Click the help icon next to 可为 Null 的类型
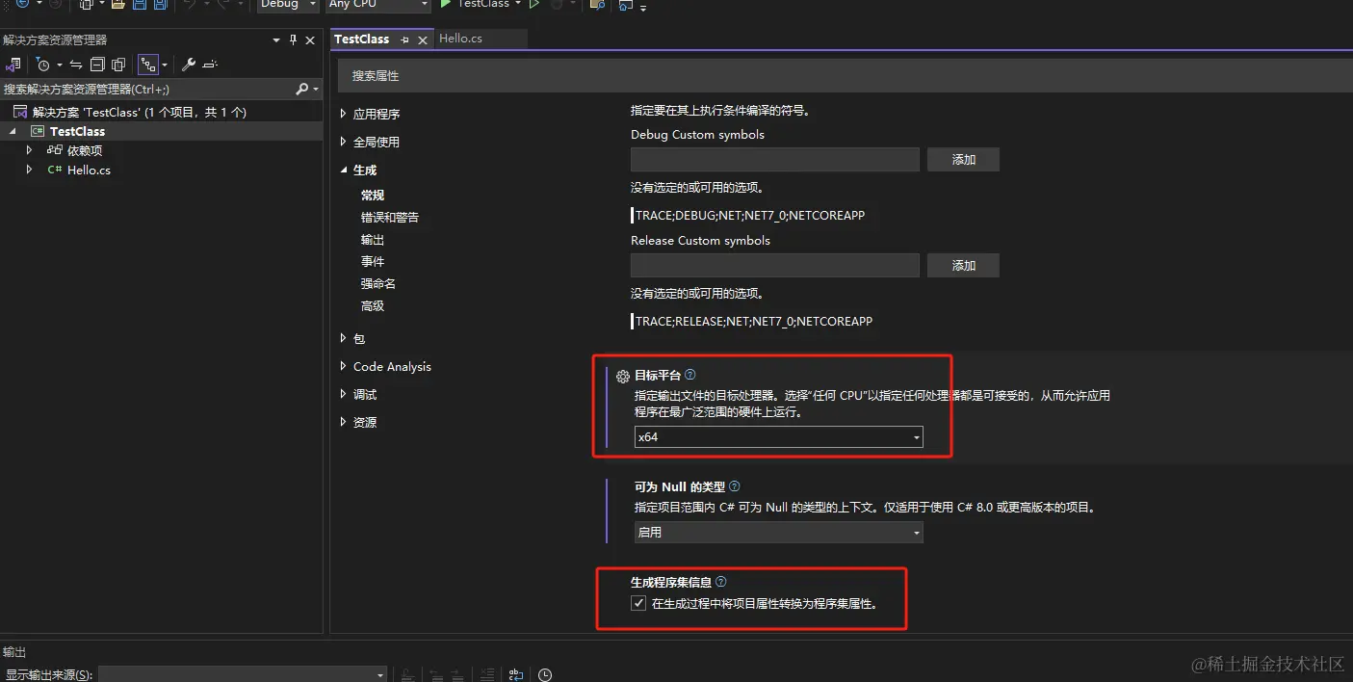The height and width of the screenshot is (682, 1353). (735, 486)
